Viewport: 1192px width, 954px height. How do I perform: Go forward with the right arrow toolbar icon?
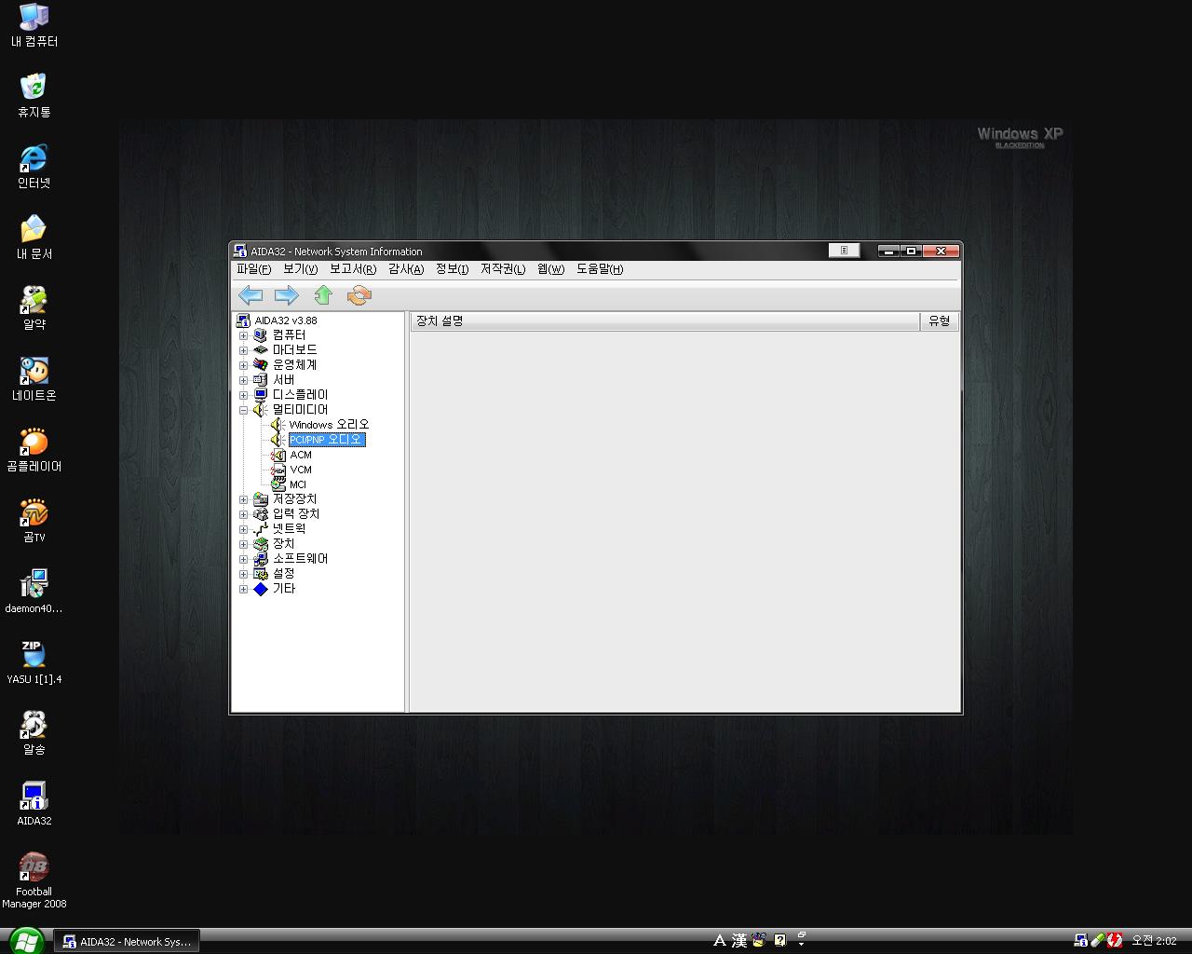pyautogui.click(x=286, y=295)
